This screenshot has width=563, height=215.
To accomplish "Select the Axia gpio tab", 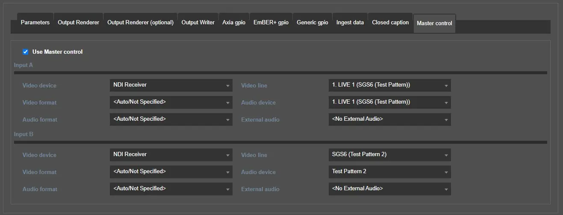I will [234, 23].
